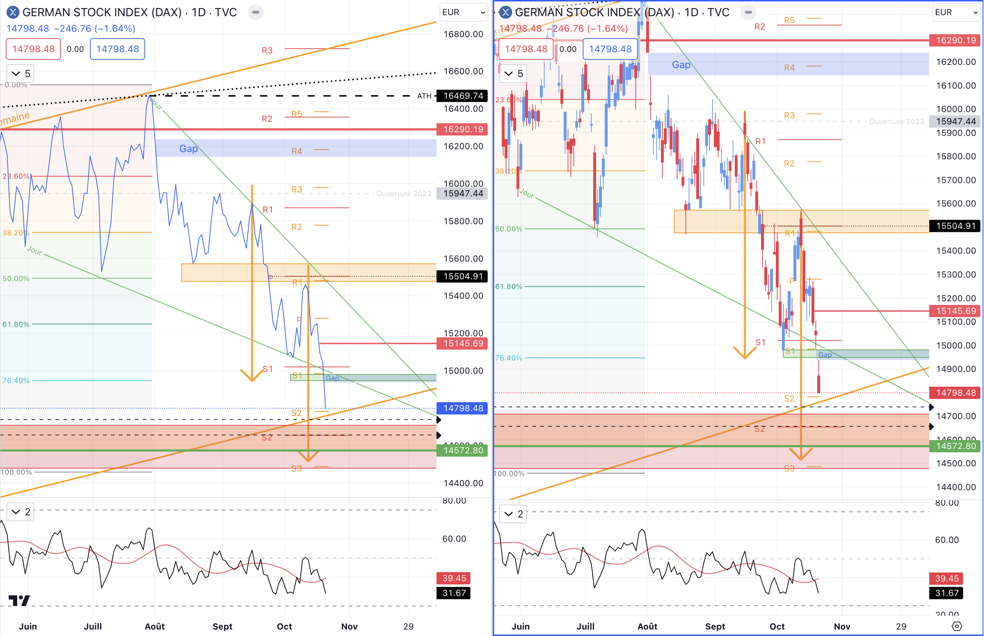This screenshot has height=636, width=984.
Task: Click the gray minus pill beside left chart title
Action: pos(256,12)
